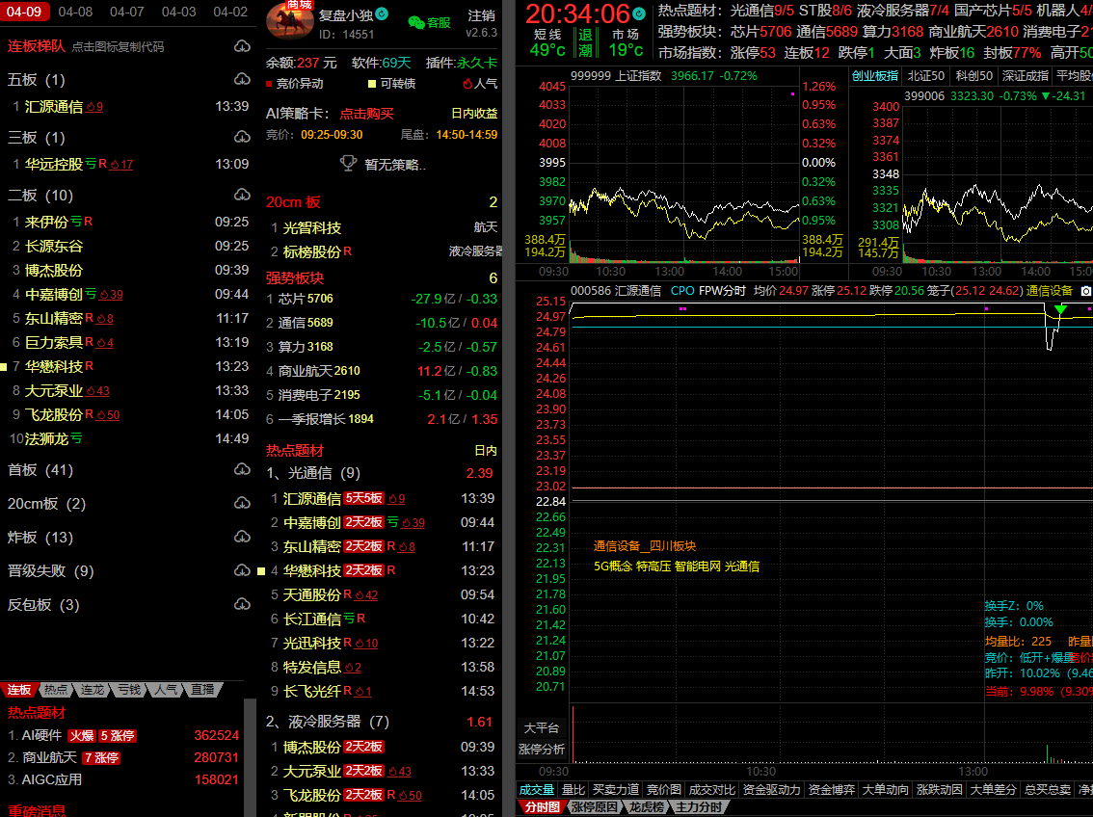Open WeChat 客服 customer service
The height and width of the screenshot is (817, 1093).
click(428, 22)
